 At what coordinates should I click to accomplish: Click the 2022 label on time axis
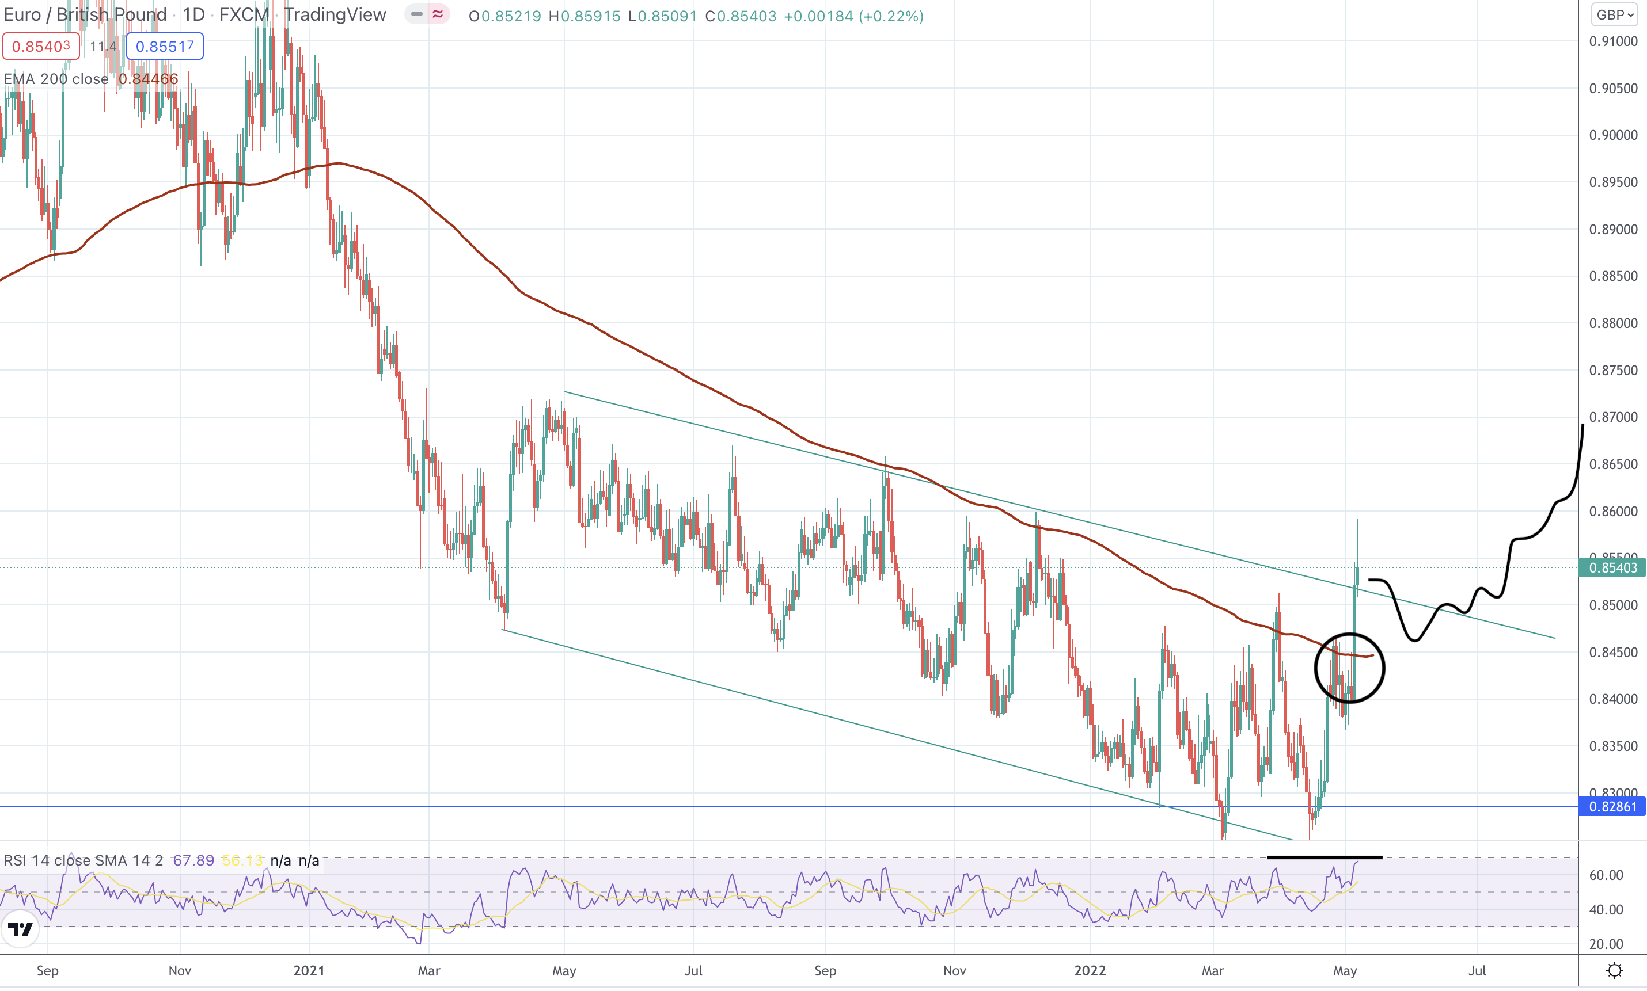click(x=1090, y=970)
